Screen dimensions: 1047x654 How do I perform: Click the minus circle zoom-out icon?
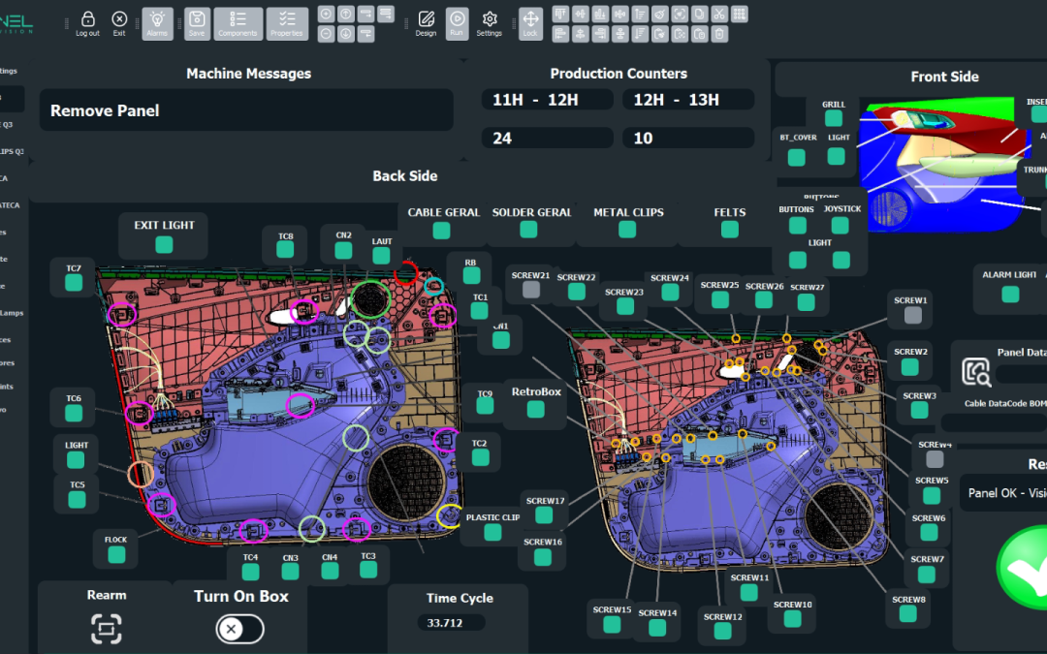pyautogui.click(x=326, y=33)
